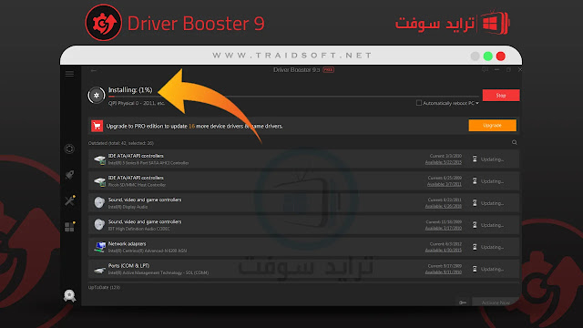Screen dimensions: 583x328
Task: Click the red shopping cart icon
Action: click(97, 126)
